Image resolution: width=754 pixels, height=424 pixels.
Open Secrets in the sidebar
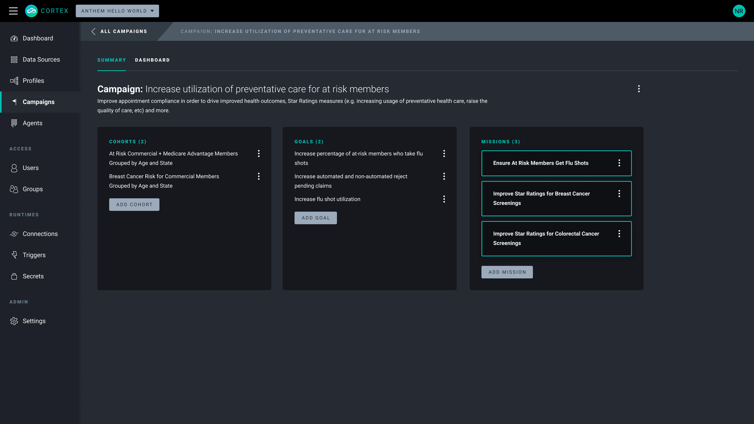coord(33,276)
